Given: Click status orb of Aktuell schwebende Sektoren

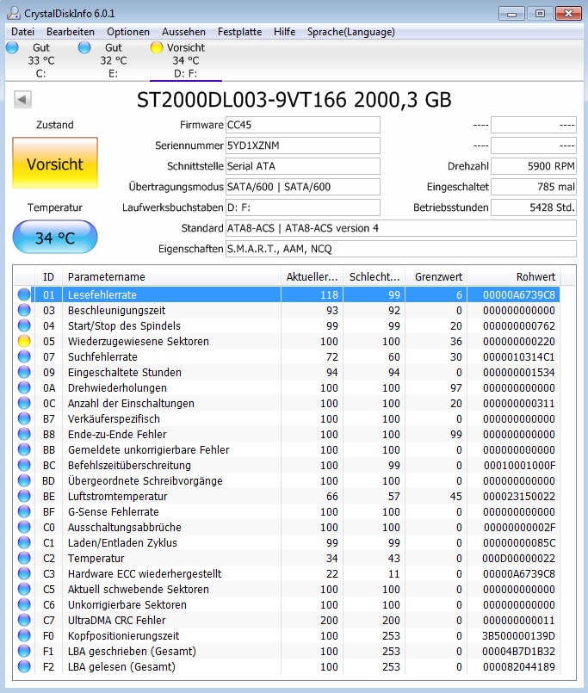Looking at the screenshot, I should click(24, 589).
